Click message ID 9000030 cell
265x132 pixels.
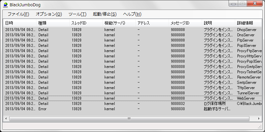[x=178, y=109]
